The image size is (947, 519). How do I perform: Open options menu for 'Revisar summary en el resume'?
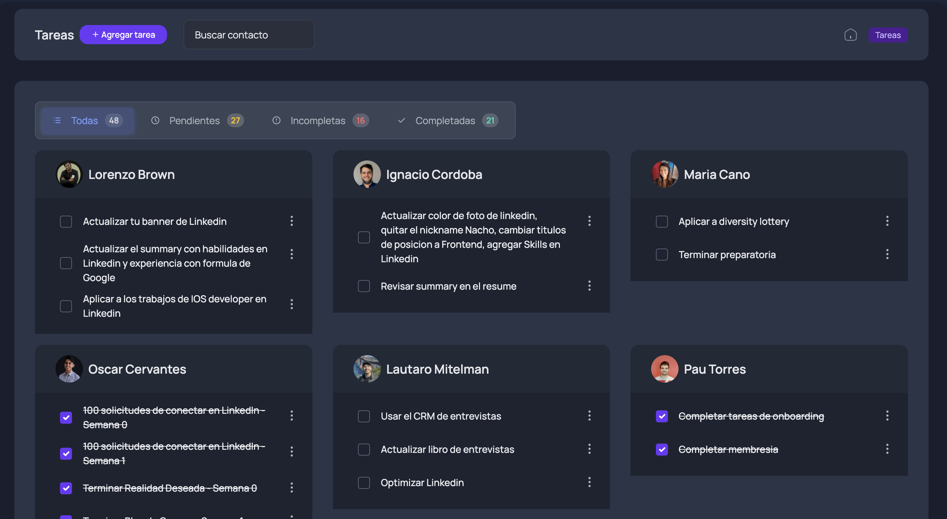click(x=589, y=286)
